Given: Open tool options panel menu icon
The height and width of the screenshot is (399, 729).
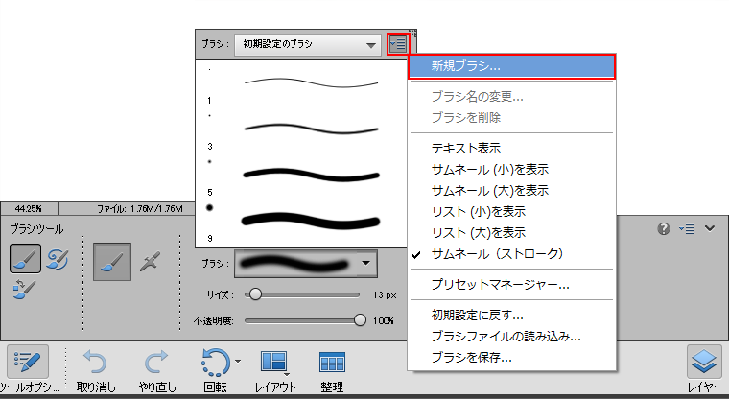Looking at the screenshot, I should click(x=686, y=229).
